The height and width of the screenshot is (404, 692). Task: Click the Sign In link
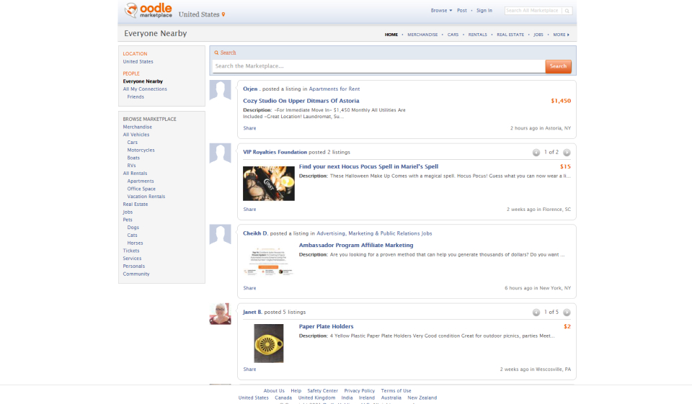(x=484, y=11)
